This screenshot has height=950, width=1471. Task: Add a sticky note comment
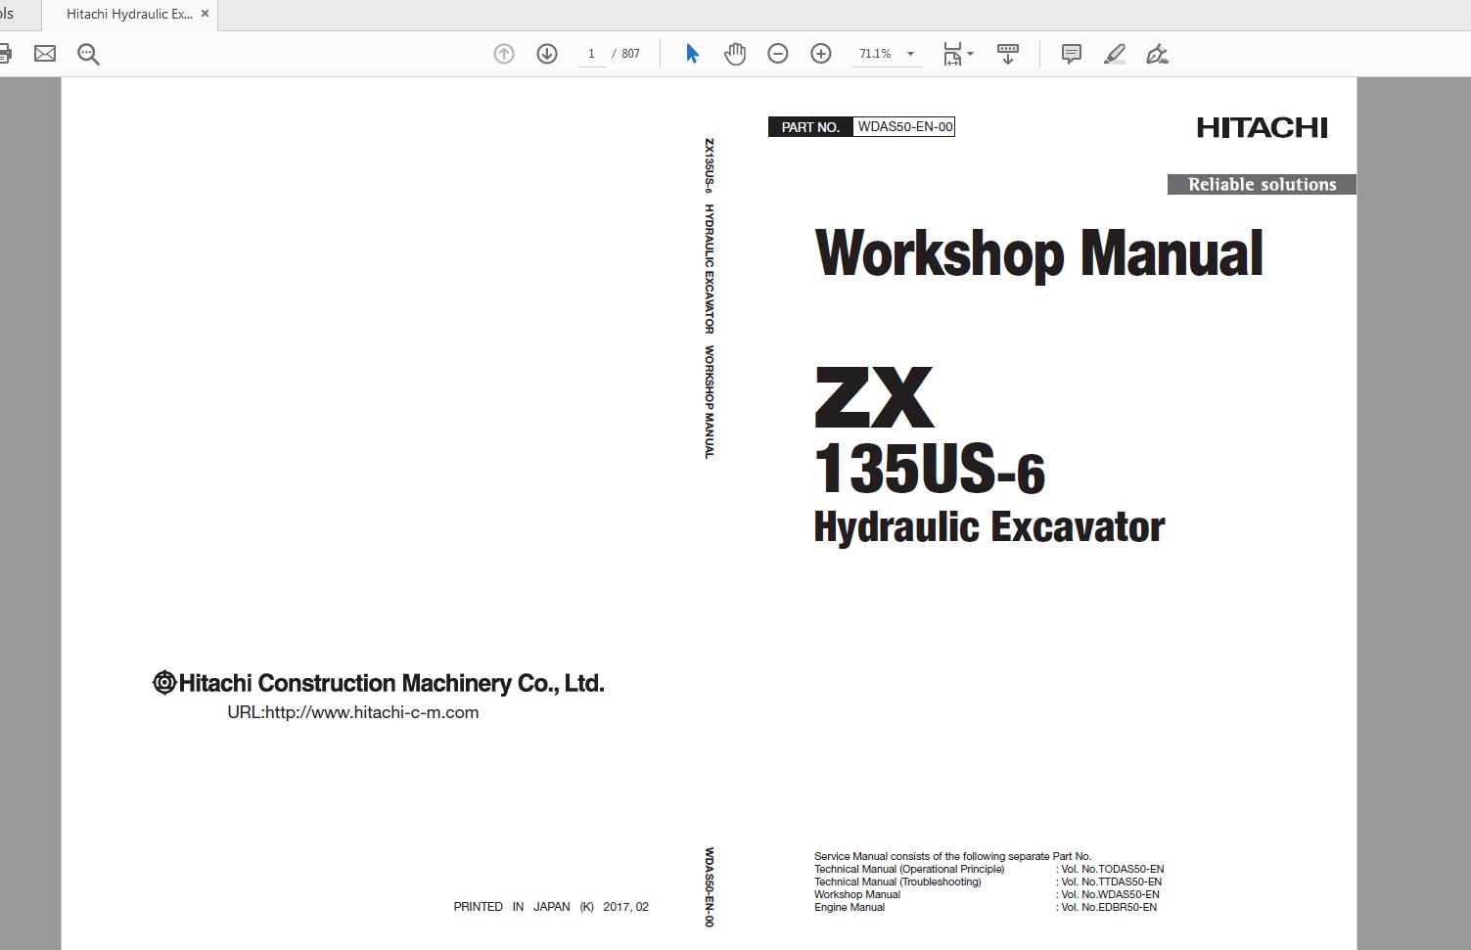tap(1072, 54)
